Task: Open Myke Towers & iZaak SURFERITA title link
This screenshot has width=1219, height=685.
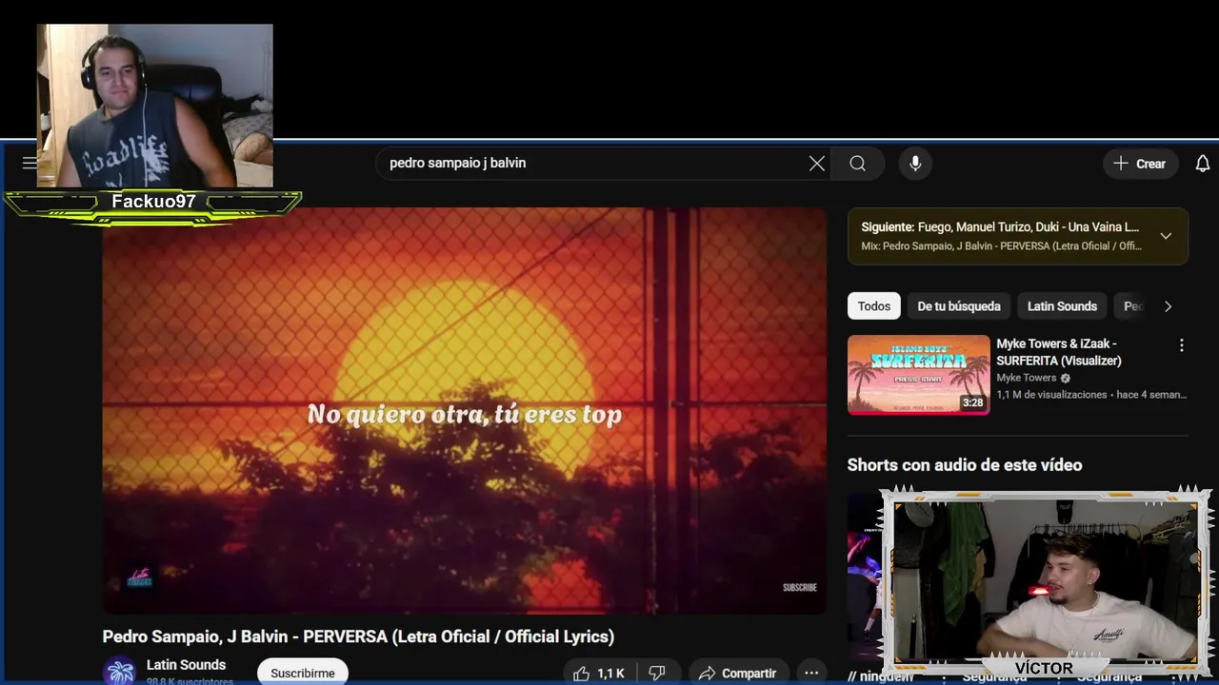Action: 1059,352
